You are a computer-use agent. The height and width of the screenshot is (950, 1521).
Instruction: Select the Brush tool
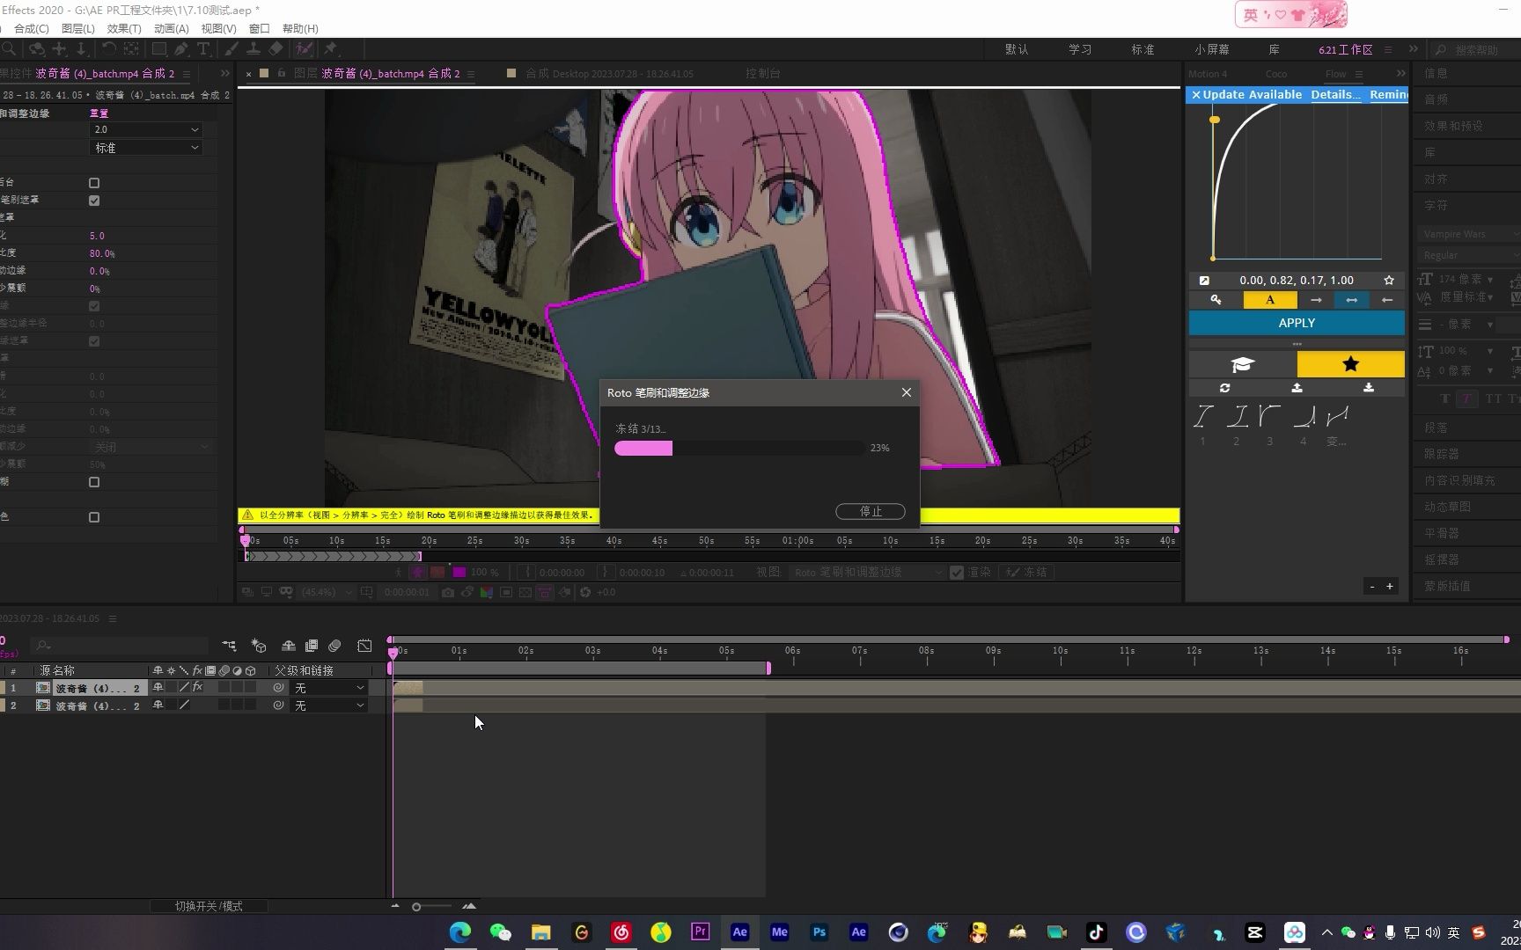click(231, 49)
